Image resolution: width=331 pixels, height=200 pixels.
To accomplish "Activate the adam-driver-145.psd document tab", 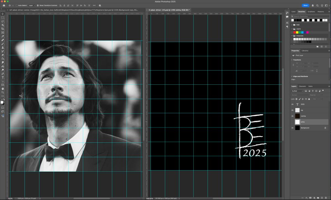I will [x=169, y=10].
